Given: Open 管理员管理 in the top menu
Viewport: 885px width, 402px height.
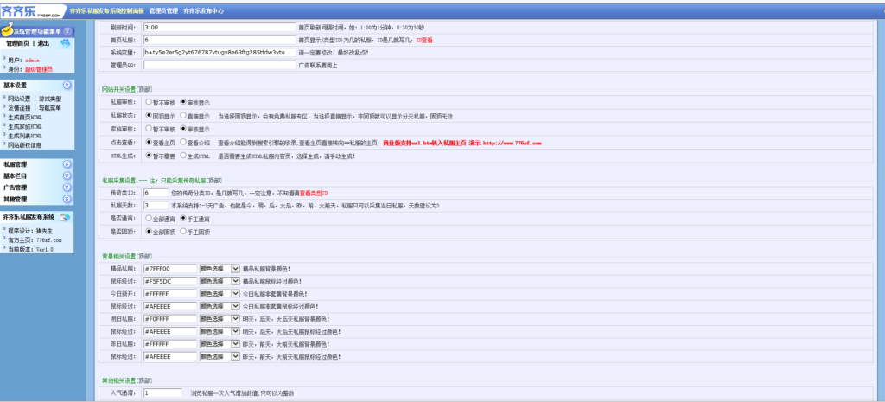Looking at the screenshot, I should (x=163, y=12).
